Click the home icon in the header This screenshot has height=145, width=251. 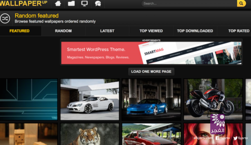[x=58, y=4]
